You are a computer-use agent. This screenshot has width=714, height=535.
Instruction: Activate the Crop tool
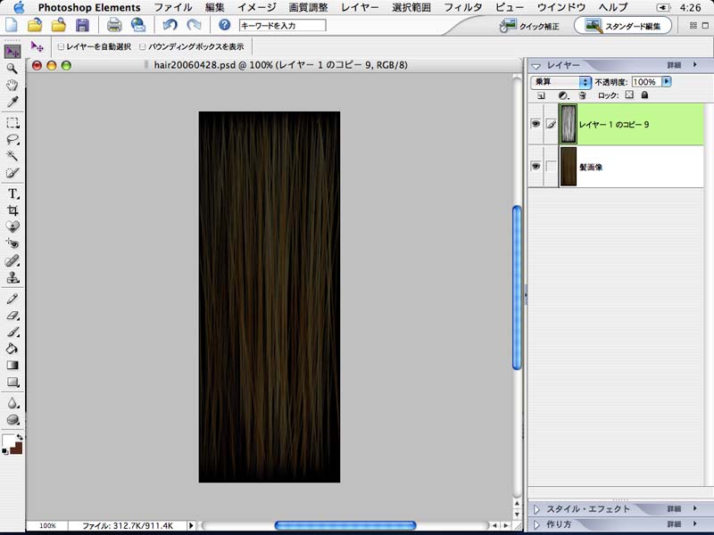click(x=12, y=210)
